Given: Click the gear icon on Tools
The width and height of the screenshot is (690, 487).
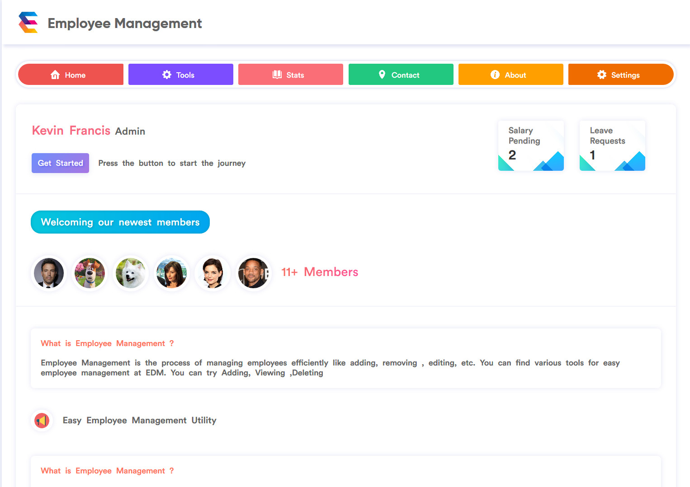Looking at the screenshot, I should (167, 75).
